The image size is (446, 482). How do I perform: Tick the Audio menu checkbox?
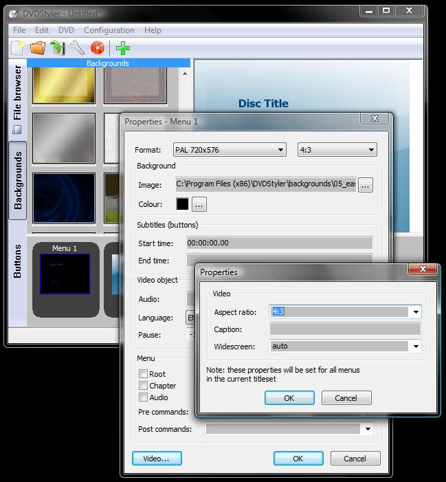point(143,397)
